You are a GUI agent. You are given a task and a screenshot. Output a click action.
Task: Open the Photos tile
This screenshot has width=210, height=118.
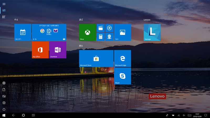click(x=123, y=32)
